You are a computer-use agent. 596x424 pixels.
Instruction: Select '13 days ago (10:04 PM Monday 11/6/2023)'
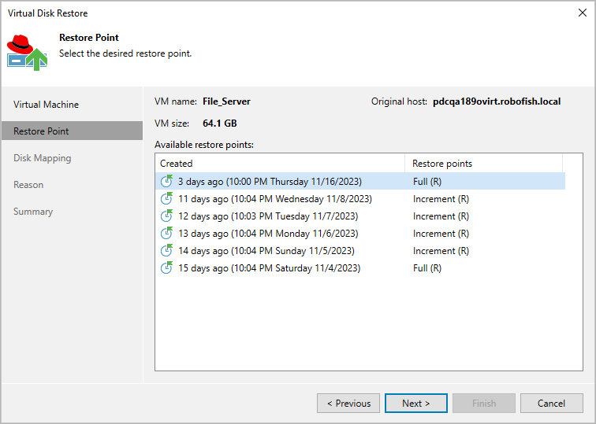[268, 234]
